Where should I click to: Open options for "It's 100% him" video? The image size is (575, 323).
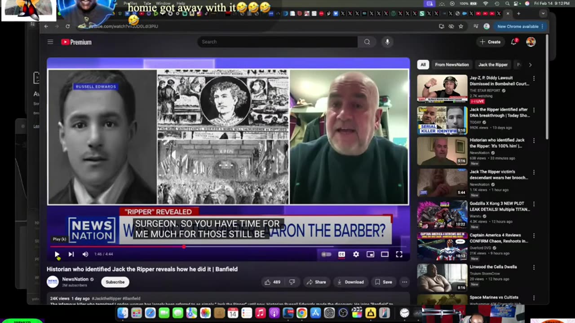tap(534, 141)
